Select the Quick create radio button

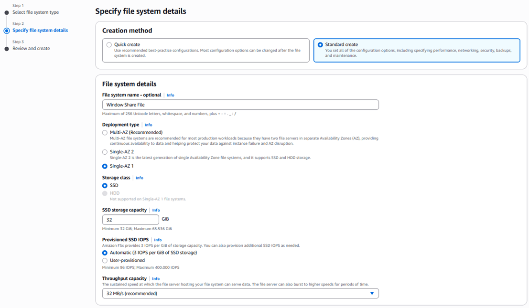109,45
